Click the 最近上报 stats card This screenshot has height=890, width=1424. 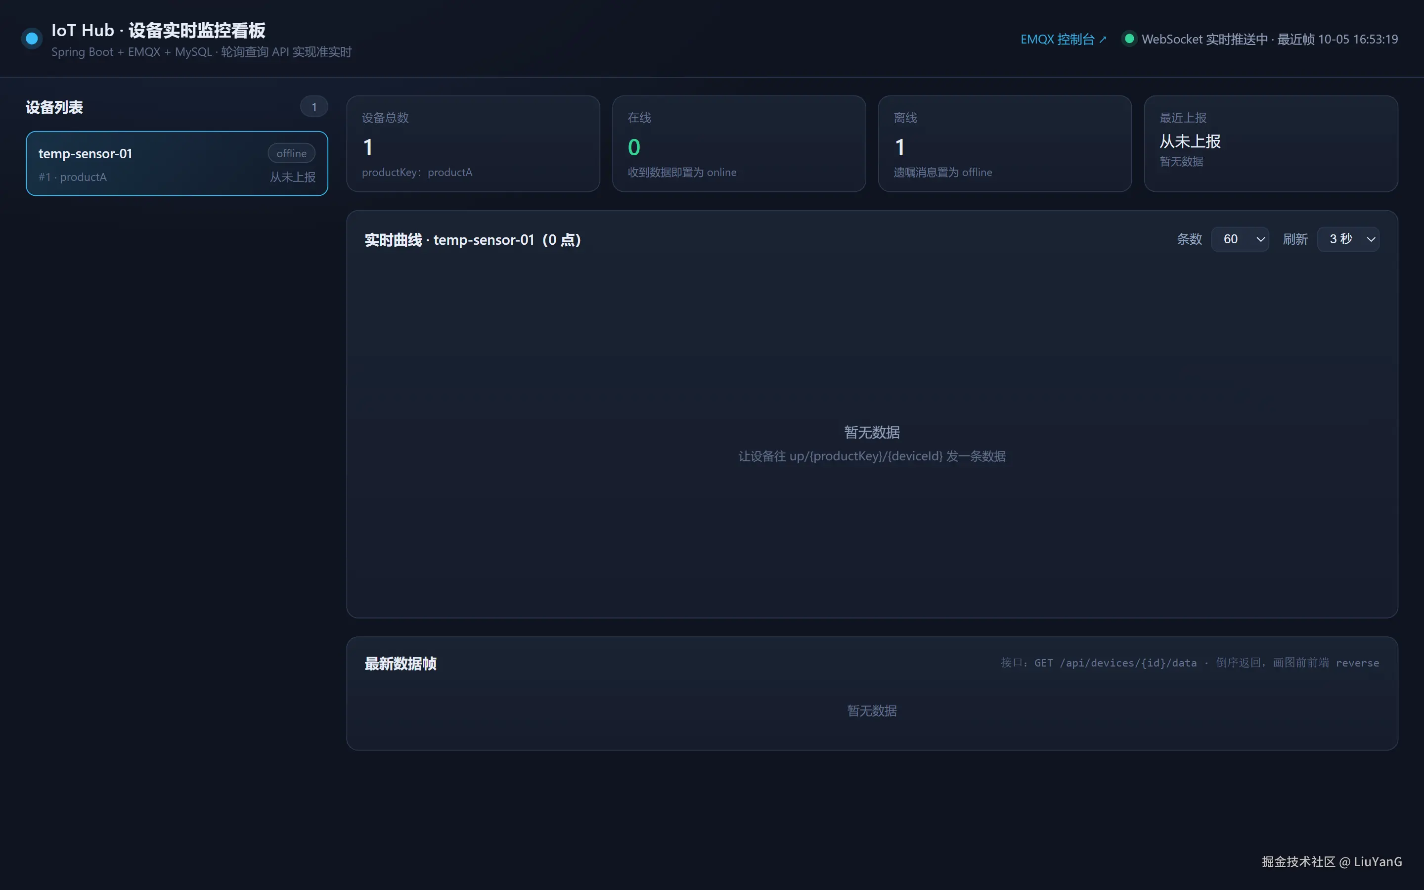1270,143
